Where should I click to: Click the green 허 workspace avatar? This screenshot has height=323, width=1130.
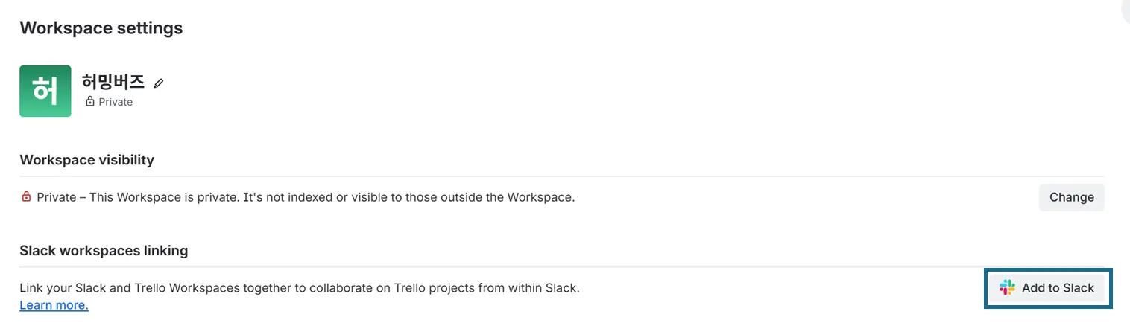pyautogui.click(x=45, y=91)
